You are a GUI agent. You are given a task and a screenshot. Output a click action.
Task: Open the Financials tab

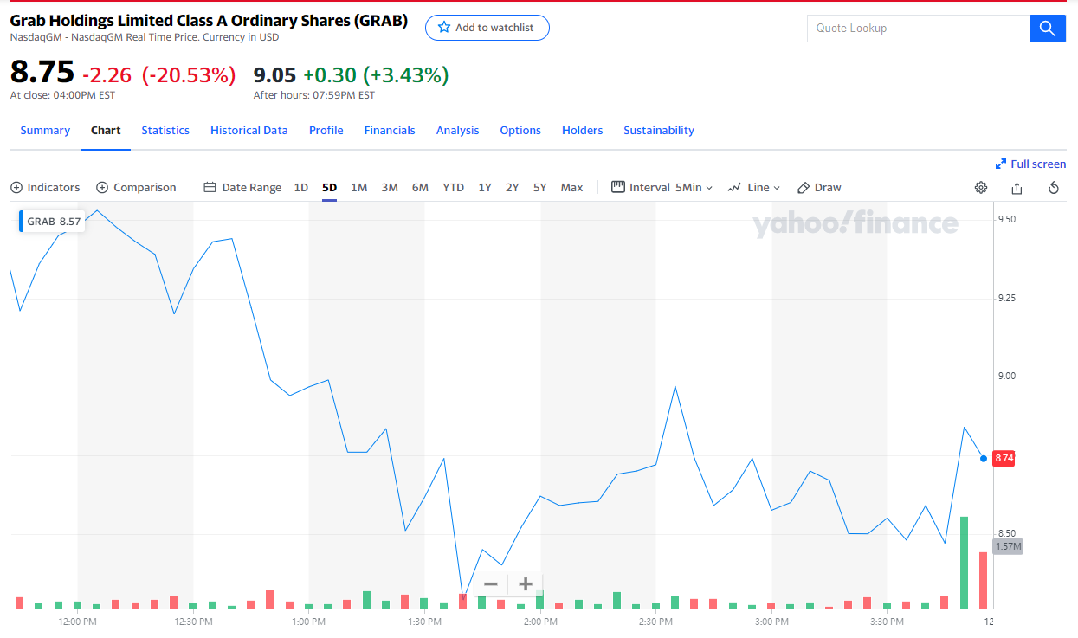click(x=390, y=131)
